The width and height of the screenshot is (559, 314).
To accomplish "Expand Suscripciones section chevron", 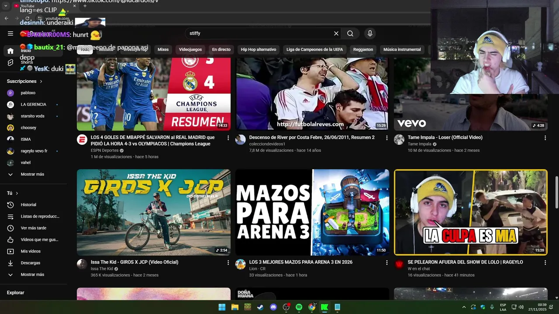I will click(x=41, y=82).
